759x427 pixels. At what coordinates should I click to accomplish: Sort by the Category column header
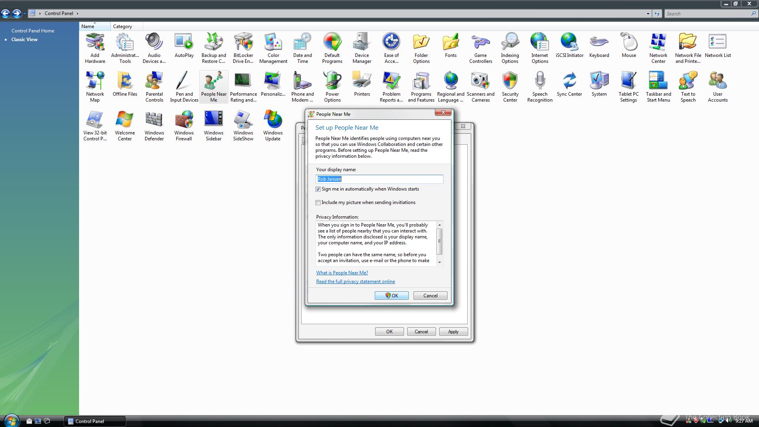pos(123,26)
